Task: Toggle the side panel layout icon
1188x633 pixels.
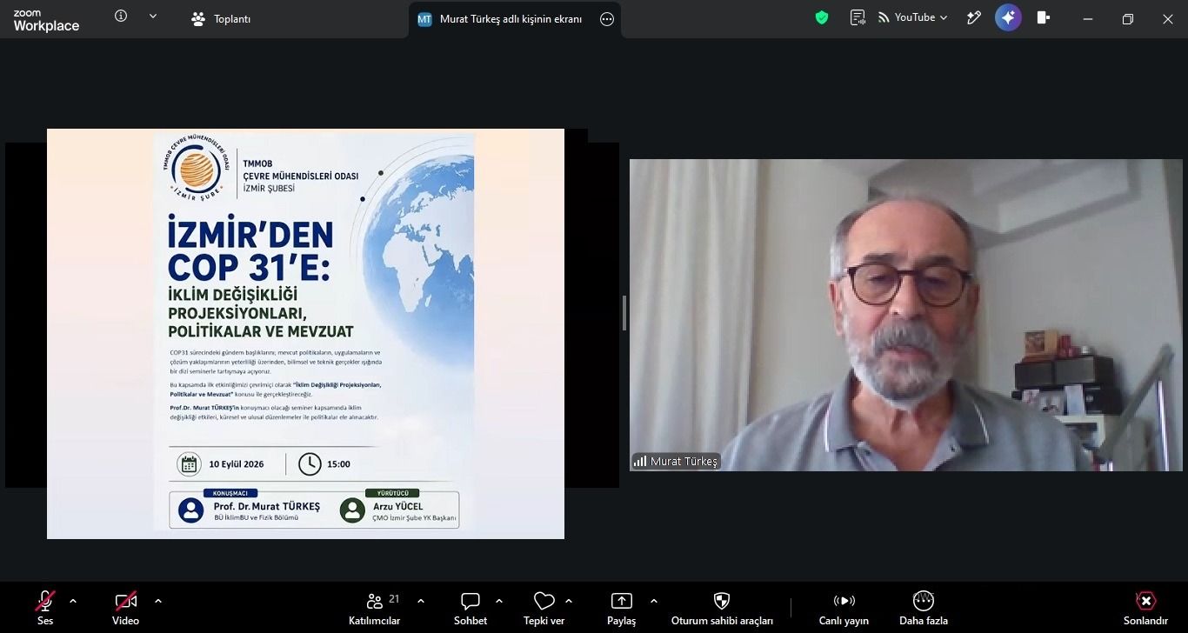Action: click(x=1044, y=17)
